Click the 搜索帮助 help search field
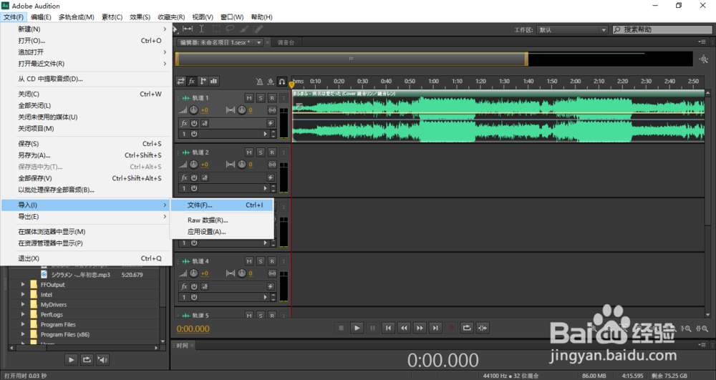 coord(662,29)
